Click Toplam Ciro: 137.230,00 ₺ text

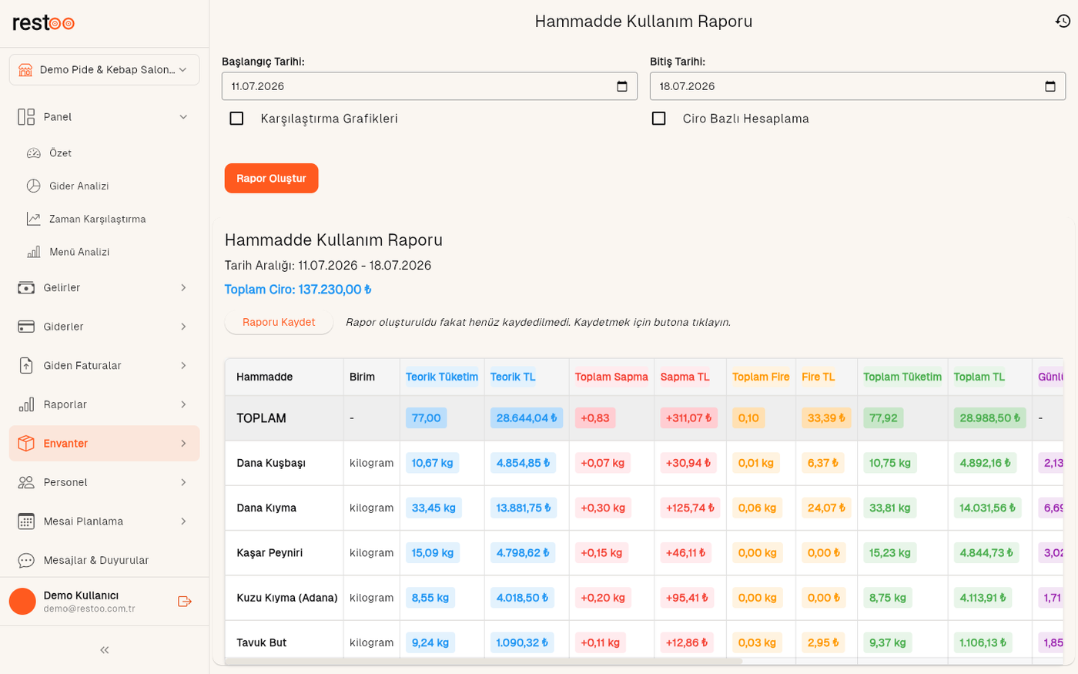(x=298, y=290)
